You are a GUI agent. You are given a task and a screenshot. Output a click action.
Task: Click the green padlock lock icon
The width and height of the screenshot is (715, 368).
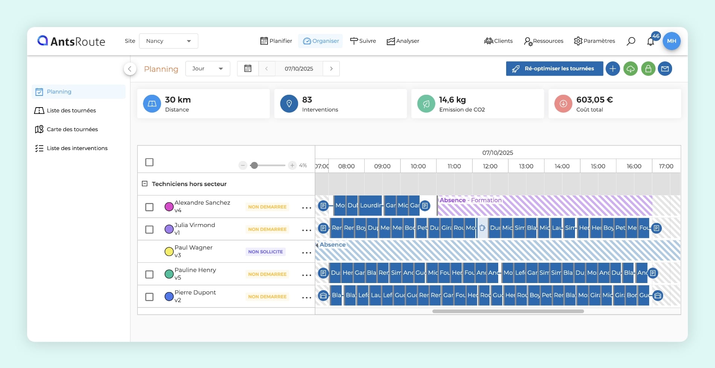click(648, 69)
